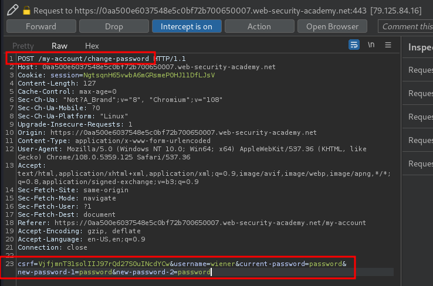Click the Sec-Ch-Ua-Platform "Linux" line
Screen dimensions: 433x286
pos(73,116)
